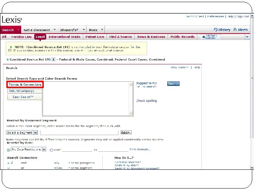
Task: Click the search box scroll up arrow
Action: [131, 84]
